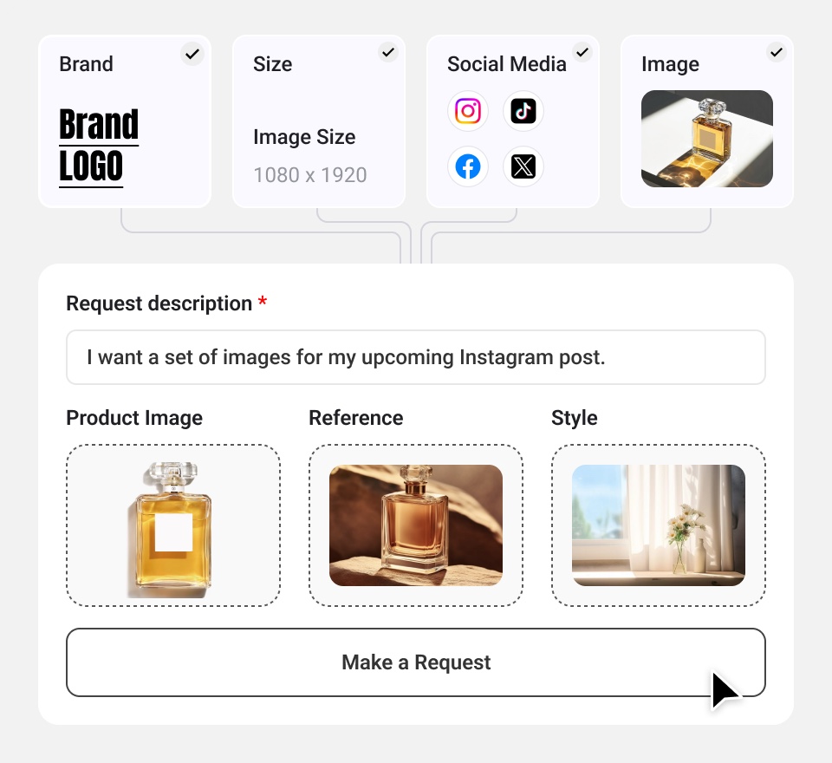Viewport: 832px width, 763px height.
Task: Select the Instagram icon
Action: [467, 112]
